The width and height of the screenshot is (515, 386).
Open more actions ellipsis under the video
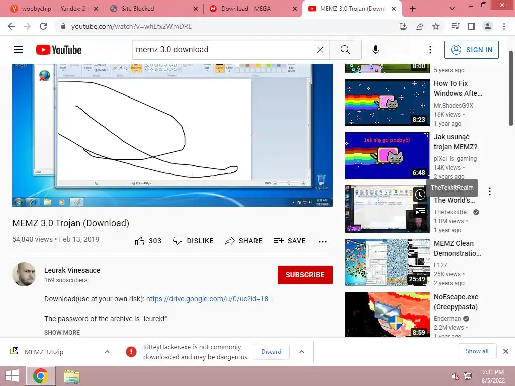click(323, 242)
